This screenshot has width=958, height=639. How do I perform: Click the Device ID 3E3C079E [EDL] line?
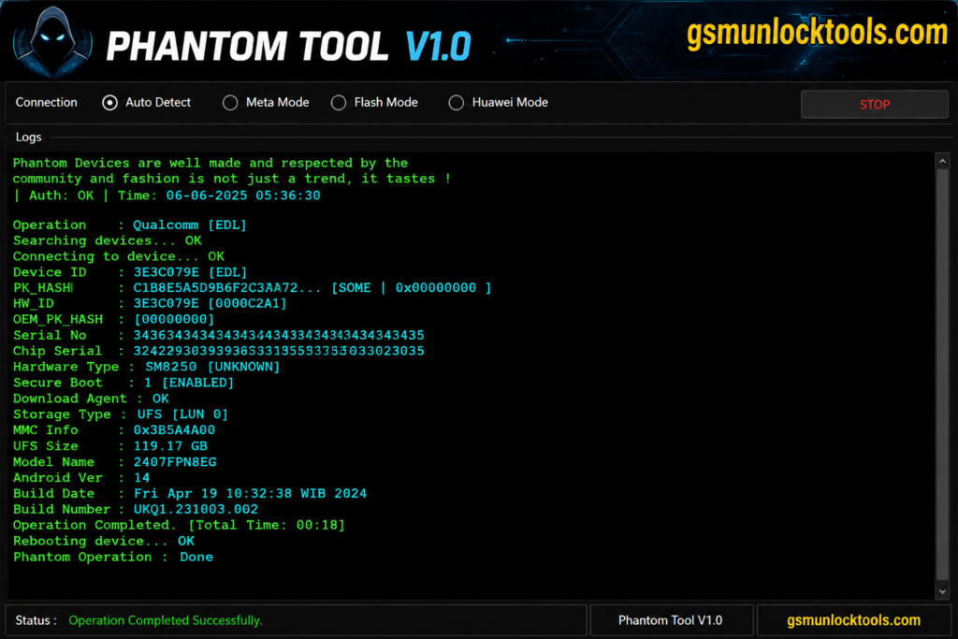130,272
